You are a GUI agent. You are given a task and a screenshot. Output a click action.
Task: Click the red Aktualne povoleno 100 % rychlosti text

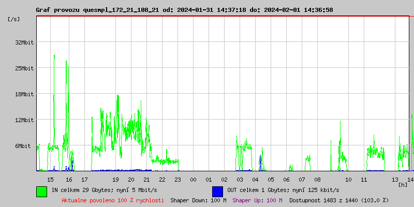(113, 200)
